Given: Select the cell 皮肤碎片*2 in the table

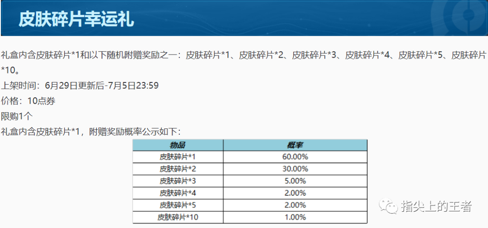Looking at the screenshot, I should click(x=178, y=169).
